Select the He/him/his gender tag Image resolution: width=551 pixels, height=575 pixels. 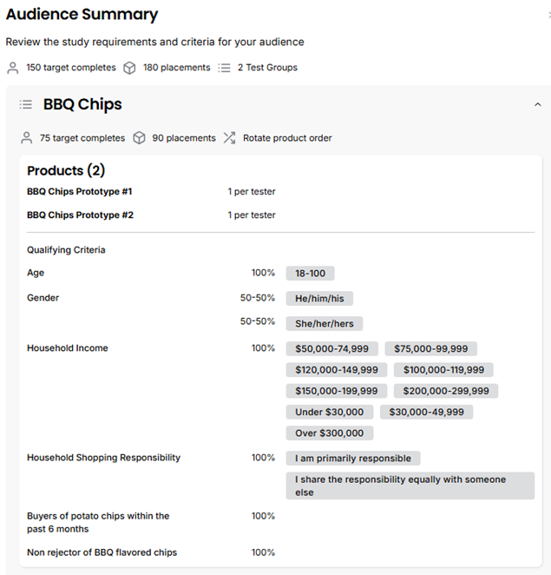(319, 299)
